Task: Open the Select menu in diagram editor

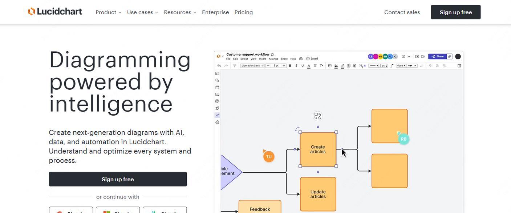Action: click(x=244, y=59)
